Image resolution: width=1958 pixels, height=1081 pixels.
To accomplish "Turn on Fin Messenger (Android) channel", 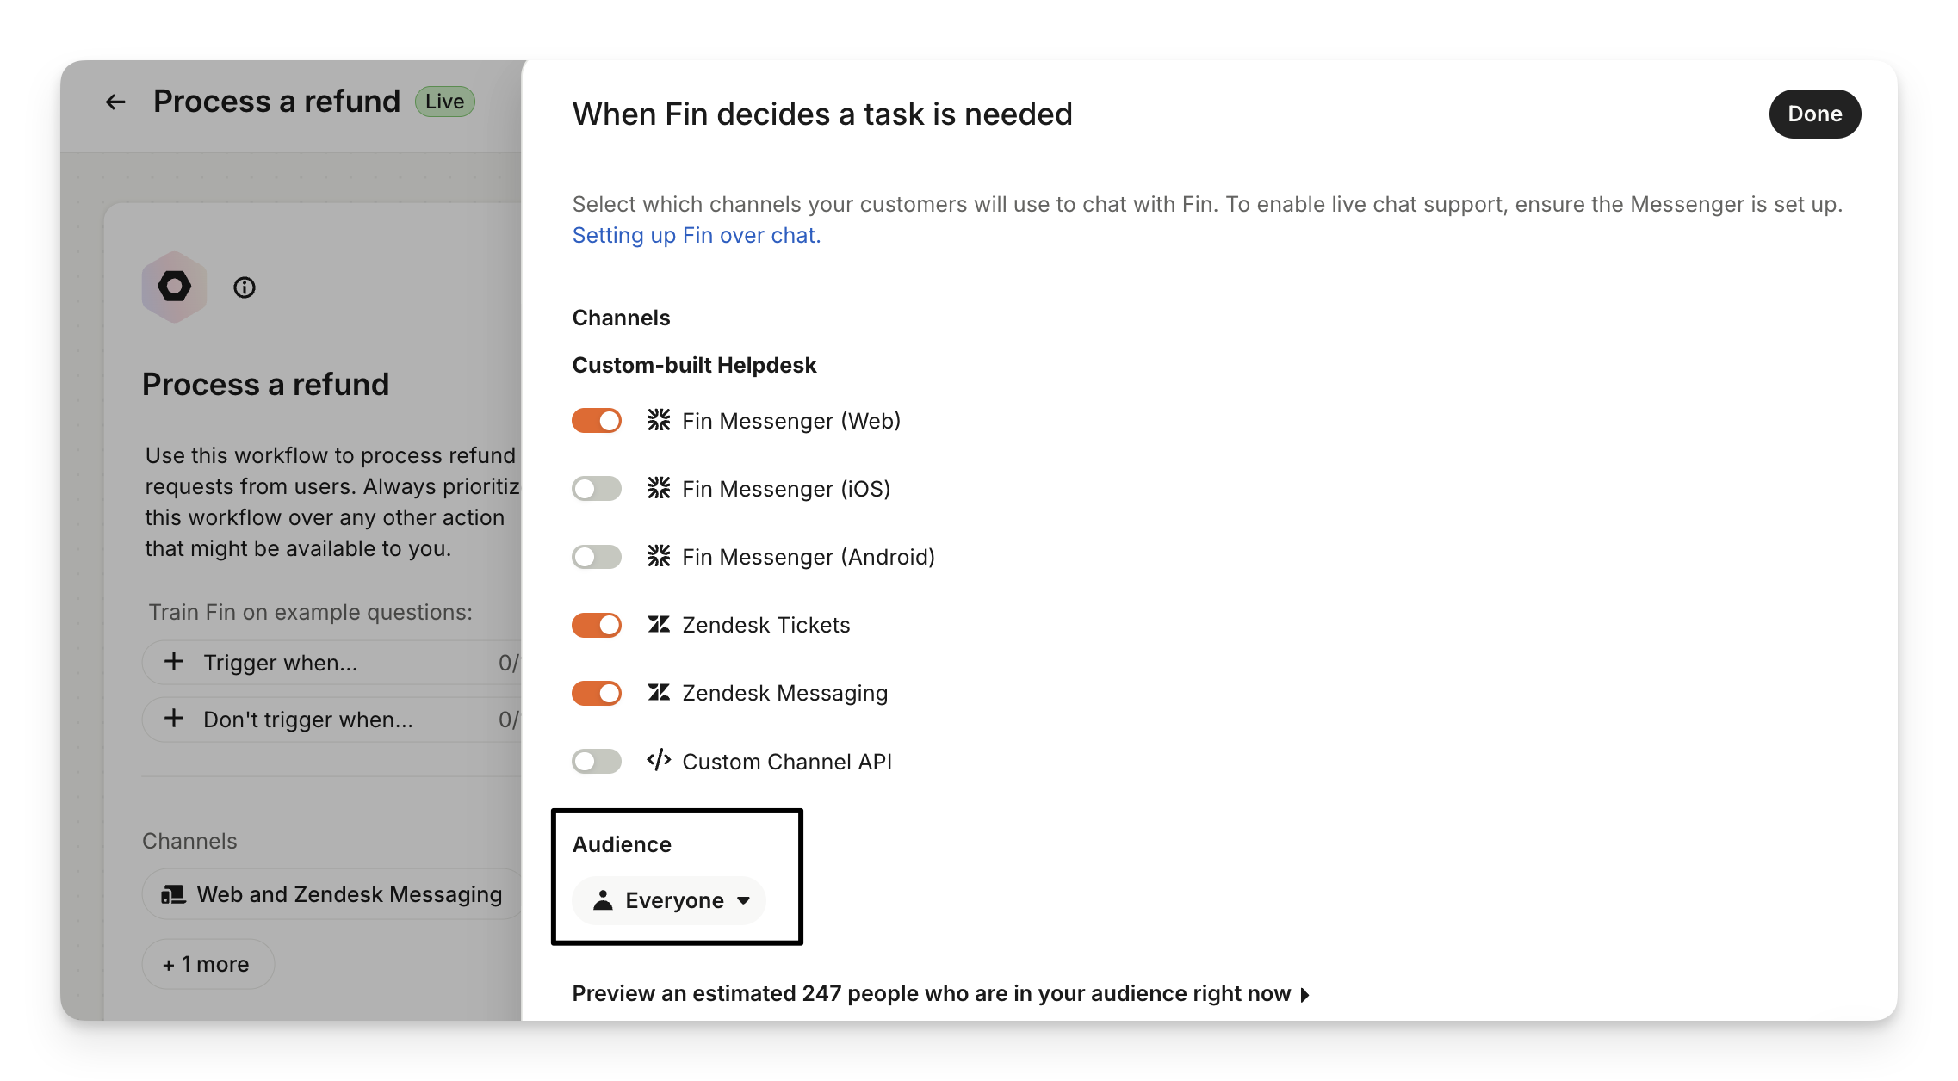I will pyautogui.click(x=597, y=557).
